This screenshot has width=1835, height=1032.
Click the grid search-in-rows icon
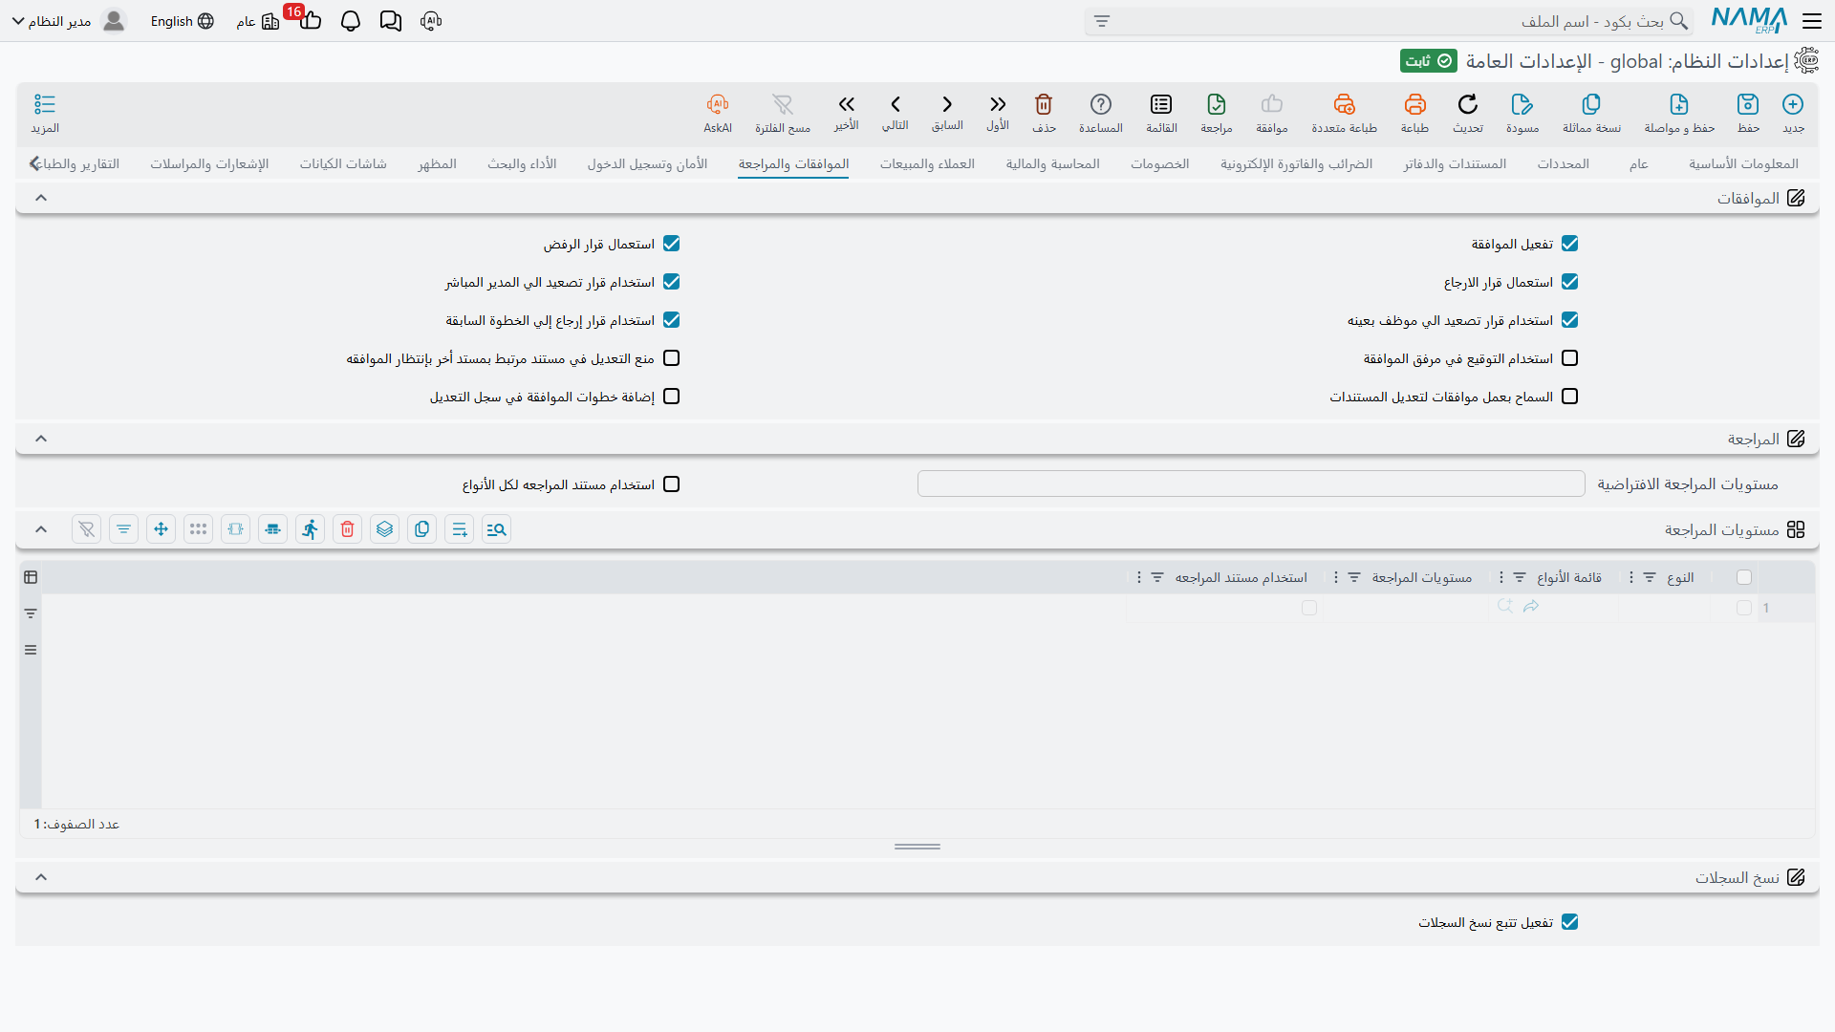(x=497, y=529)
